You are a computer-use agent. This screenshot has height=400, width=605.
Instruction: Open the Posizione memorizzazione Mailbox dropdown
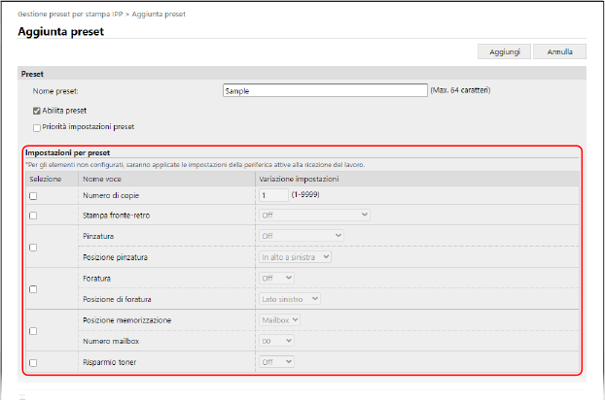point(279,319)
